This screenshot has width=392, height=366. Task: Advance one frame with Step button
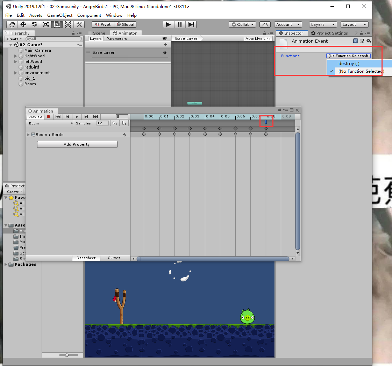coord(191,24)
